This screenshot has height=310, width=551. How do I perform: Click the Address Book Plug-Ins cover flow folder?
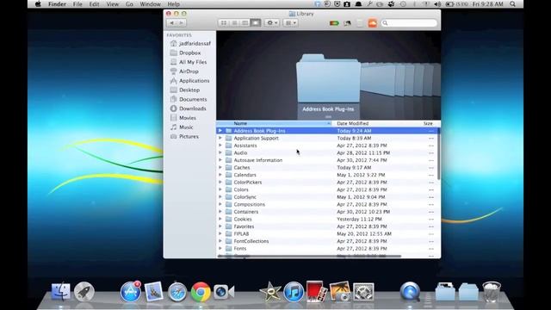[x=328, y=79]
